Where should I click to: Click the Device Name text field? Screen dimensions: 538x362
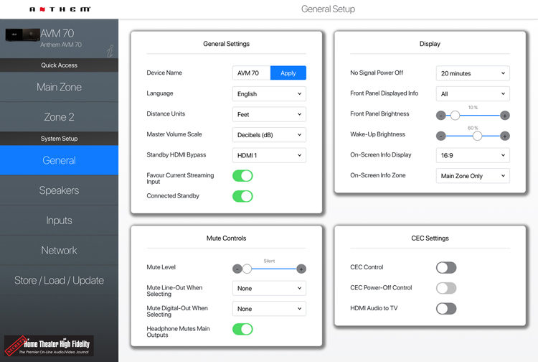(x=251, y=73)
